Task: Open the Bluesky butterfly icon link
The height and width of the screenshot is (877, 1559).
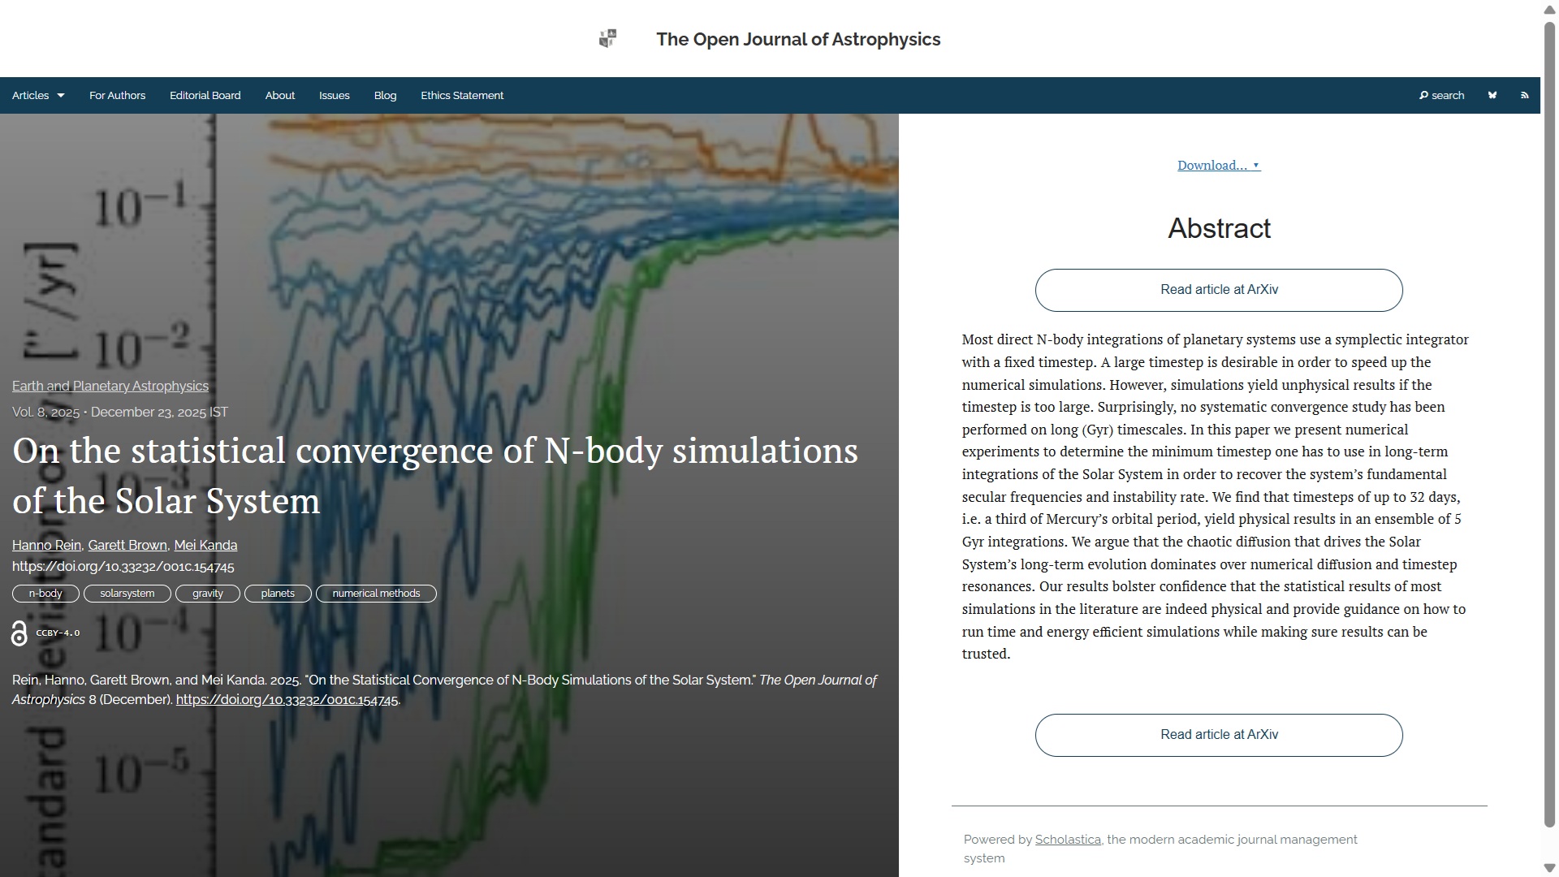Action: [x=1492, y=96]
